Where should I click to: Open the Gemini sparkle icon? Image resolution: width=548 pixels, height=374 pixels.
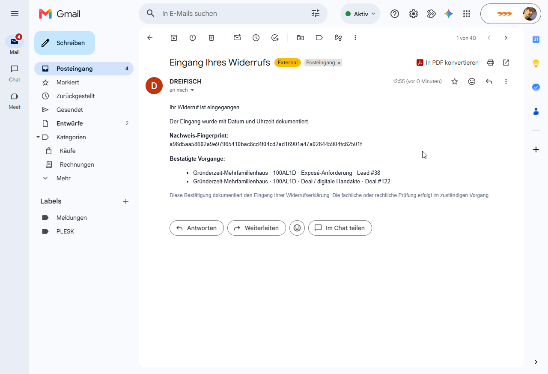tap(449, 14)
